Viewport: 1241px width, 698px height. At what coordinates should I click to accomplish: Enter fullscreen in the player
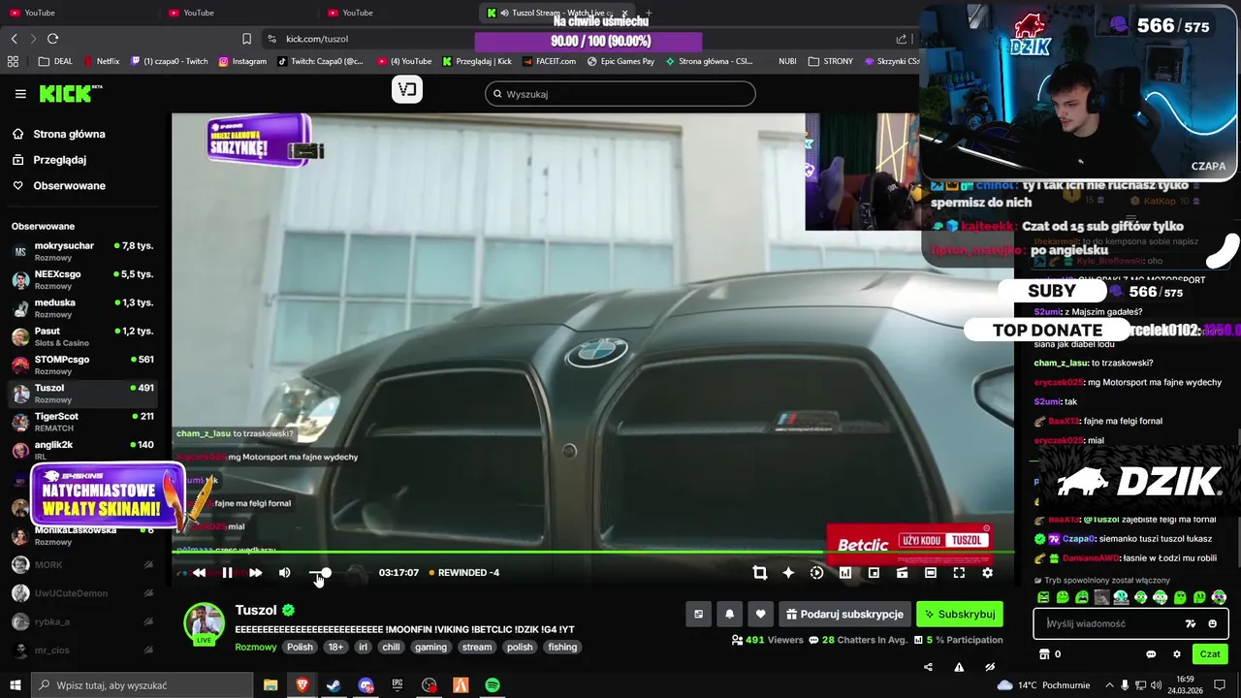coord(959,573)
